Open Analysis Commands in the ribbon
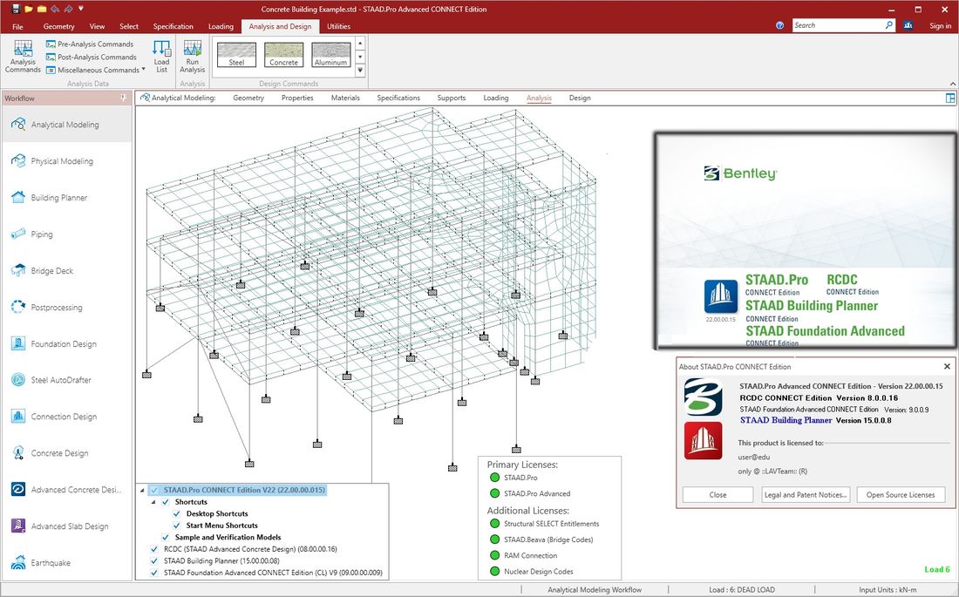This screenshot has width=959, height=597. (23, 57)
